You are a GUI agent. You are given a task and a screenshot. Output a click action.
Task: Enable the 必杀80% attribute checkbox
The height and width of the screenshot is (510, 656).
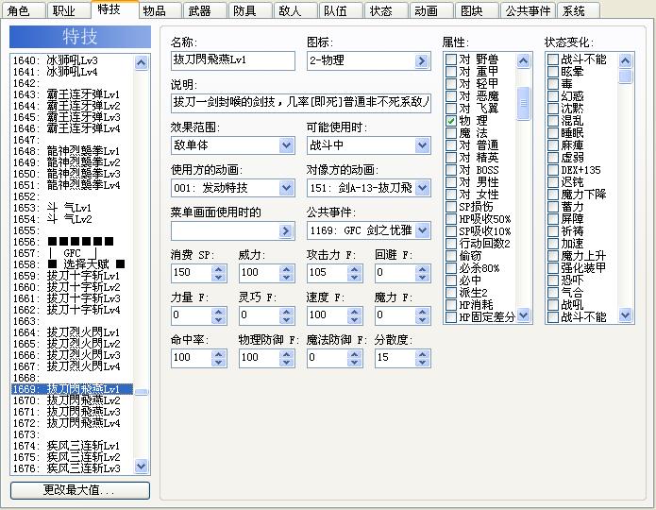pyautogui.click(x=451, y=268)
